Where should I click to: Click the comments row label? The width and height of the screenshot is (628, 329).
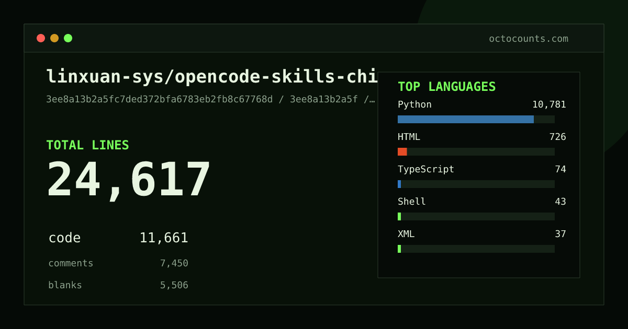(71, 263)
